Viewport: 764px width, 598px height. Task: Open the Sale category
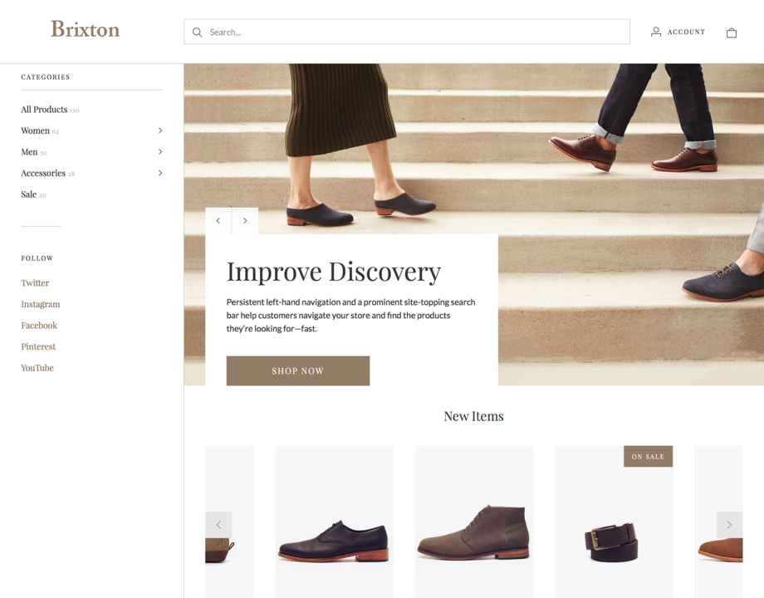(x=29, y=194)
